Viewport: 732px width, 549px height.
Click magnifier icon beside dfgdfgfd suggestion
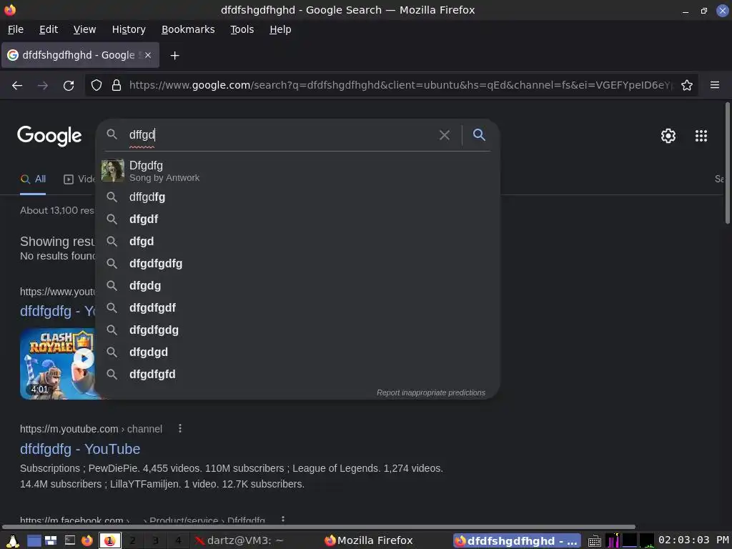tap(112, 374)
